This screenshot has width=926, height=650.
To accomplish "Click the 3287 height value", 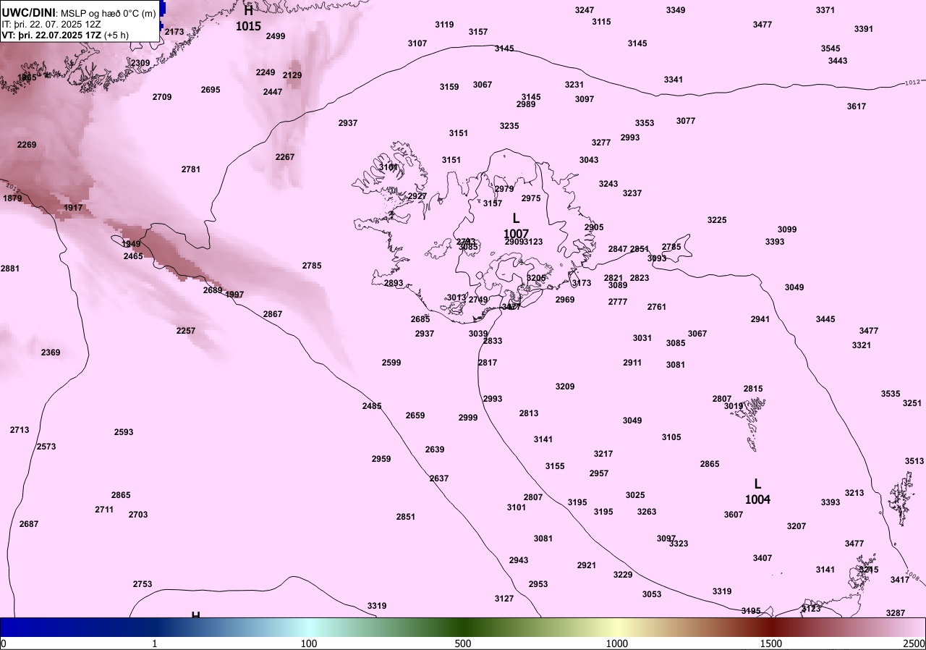I will (x=896, y=613).
